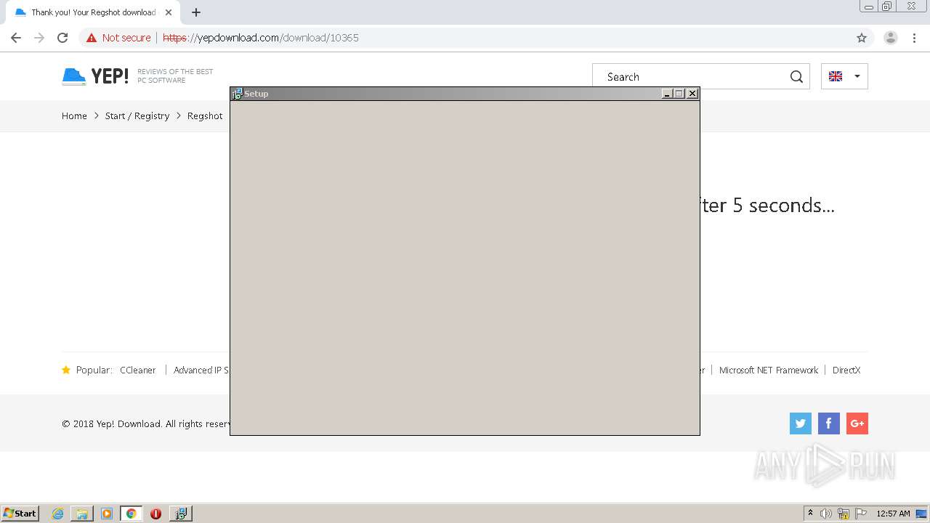Open the Chrome profile avatar
Viewport: 930px width, 523px height.
[x=891, y=38]
